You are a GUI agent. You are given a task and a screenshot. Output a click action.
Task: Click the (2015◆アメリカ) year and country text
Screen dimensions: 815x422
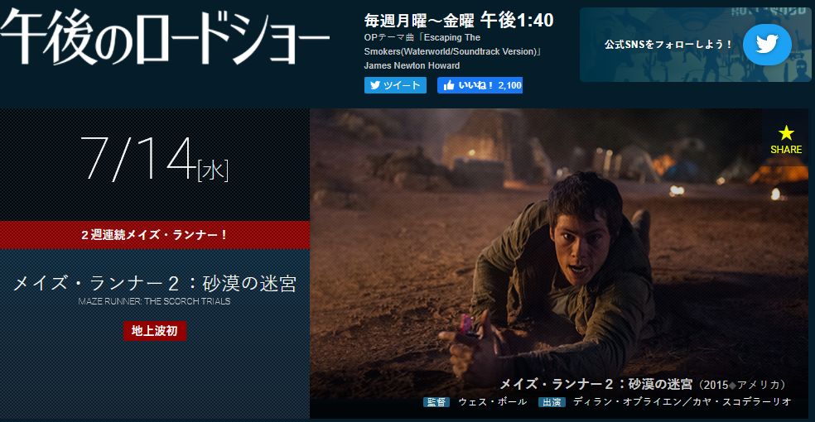click(742, 385)
